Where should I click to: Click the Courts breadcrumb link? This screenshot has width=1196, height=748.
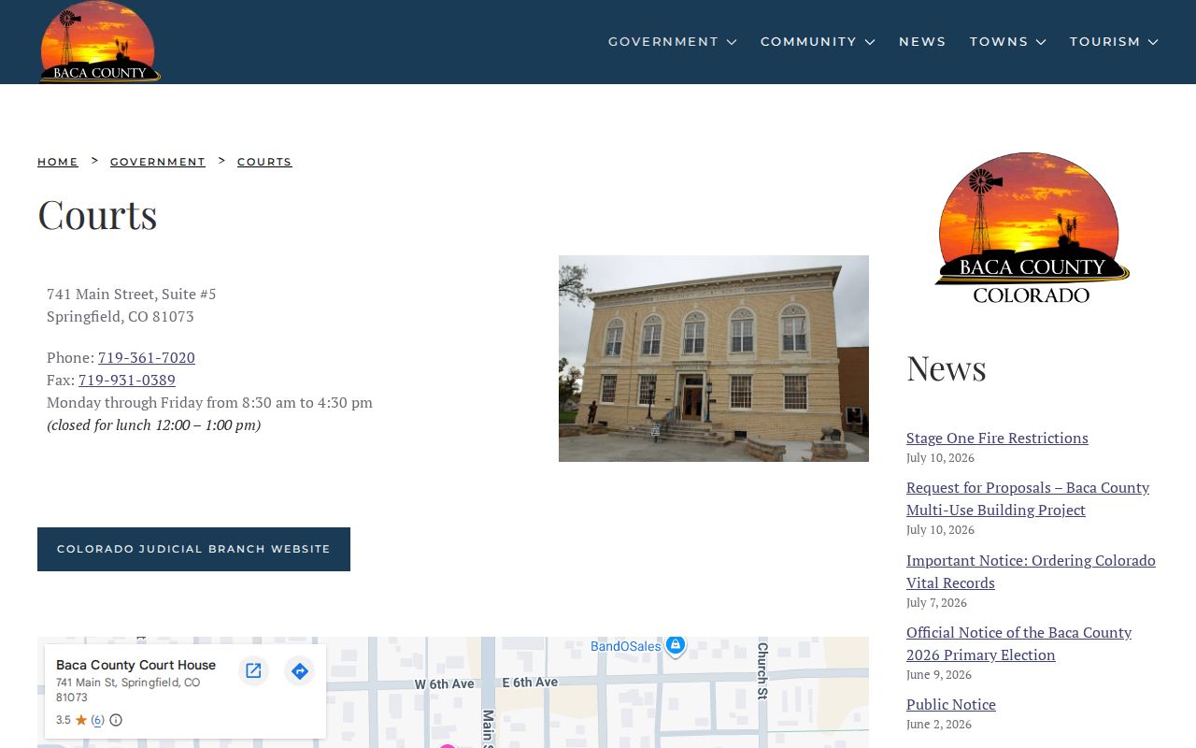264,162
